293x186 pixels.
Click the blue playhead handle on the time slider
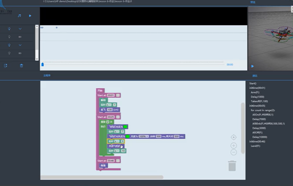point(43,64)
